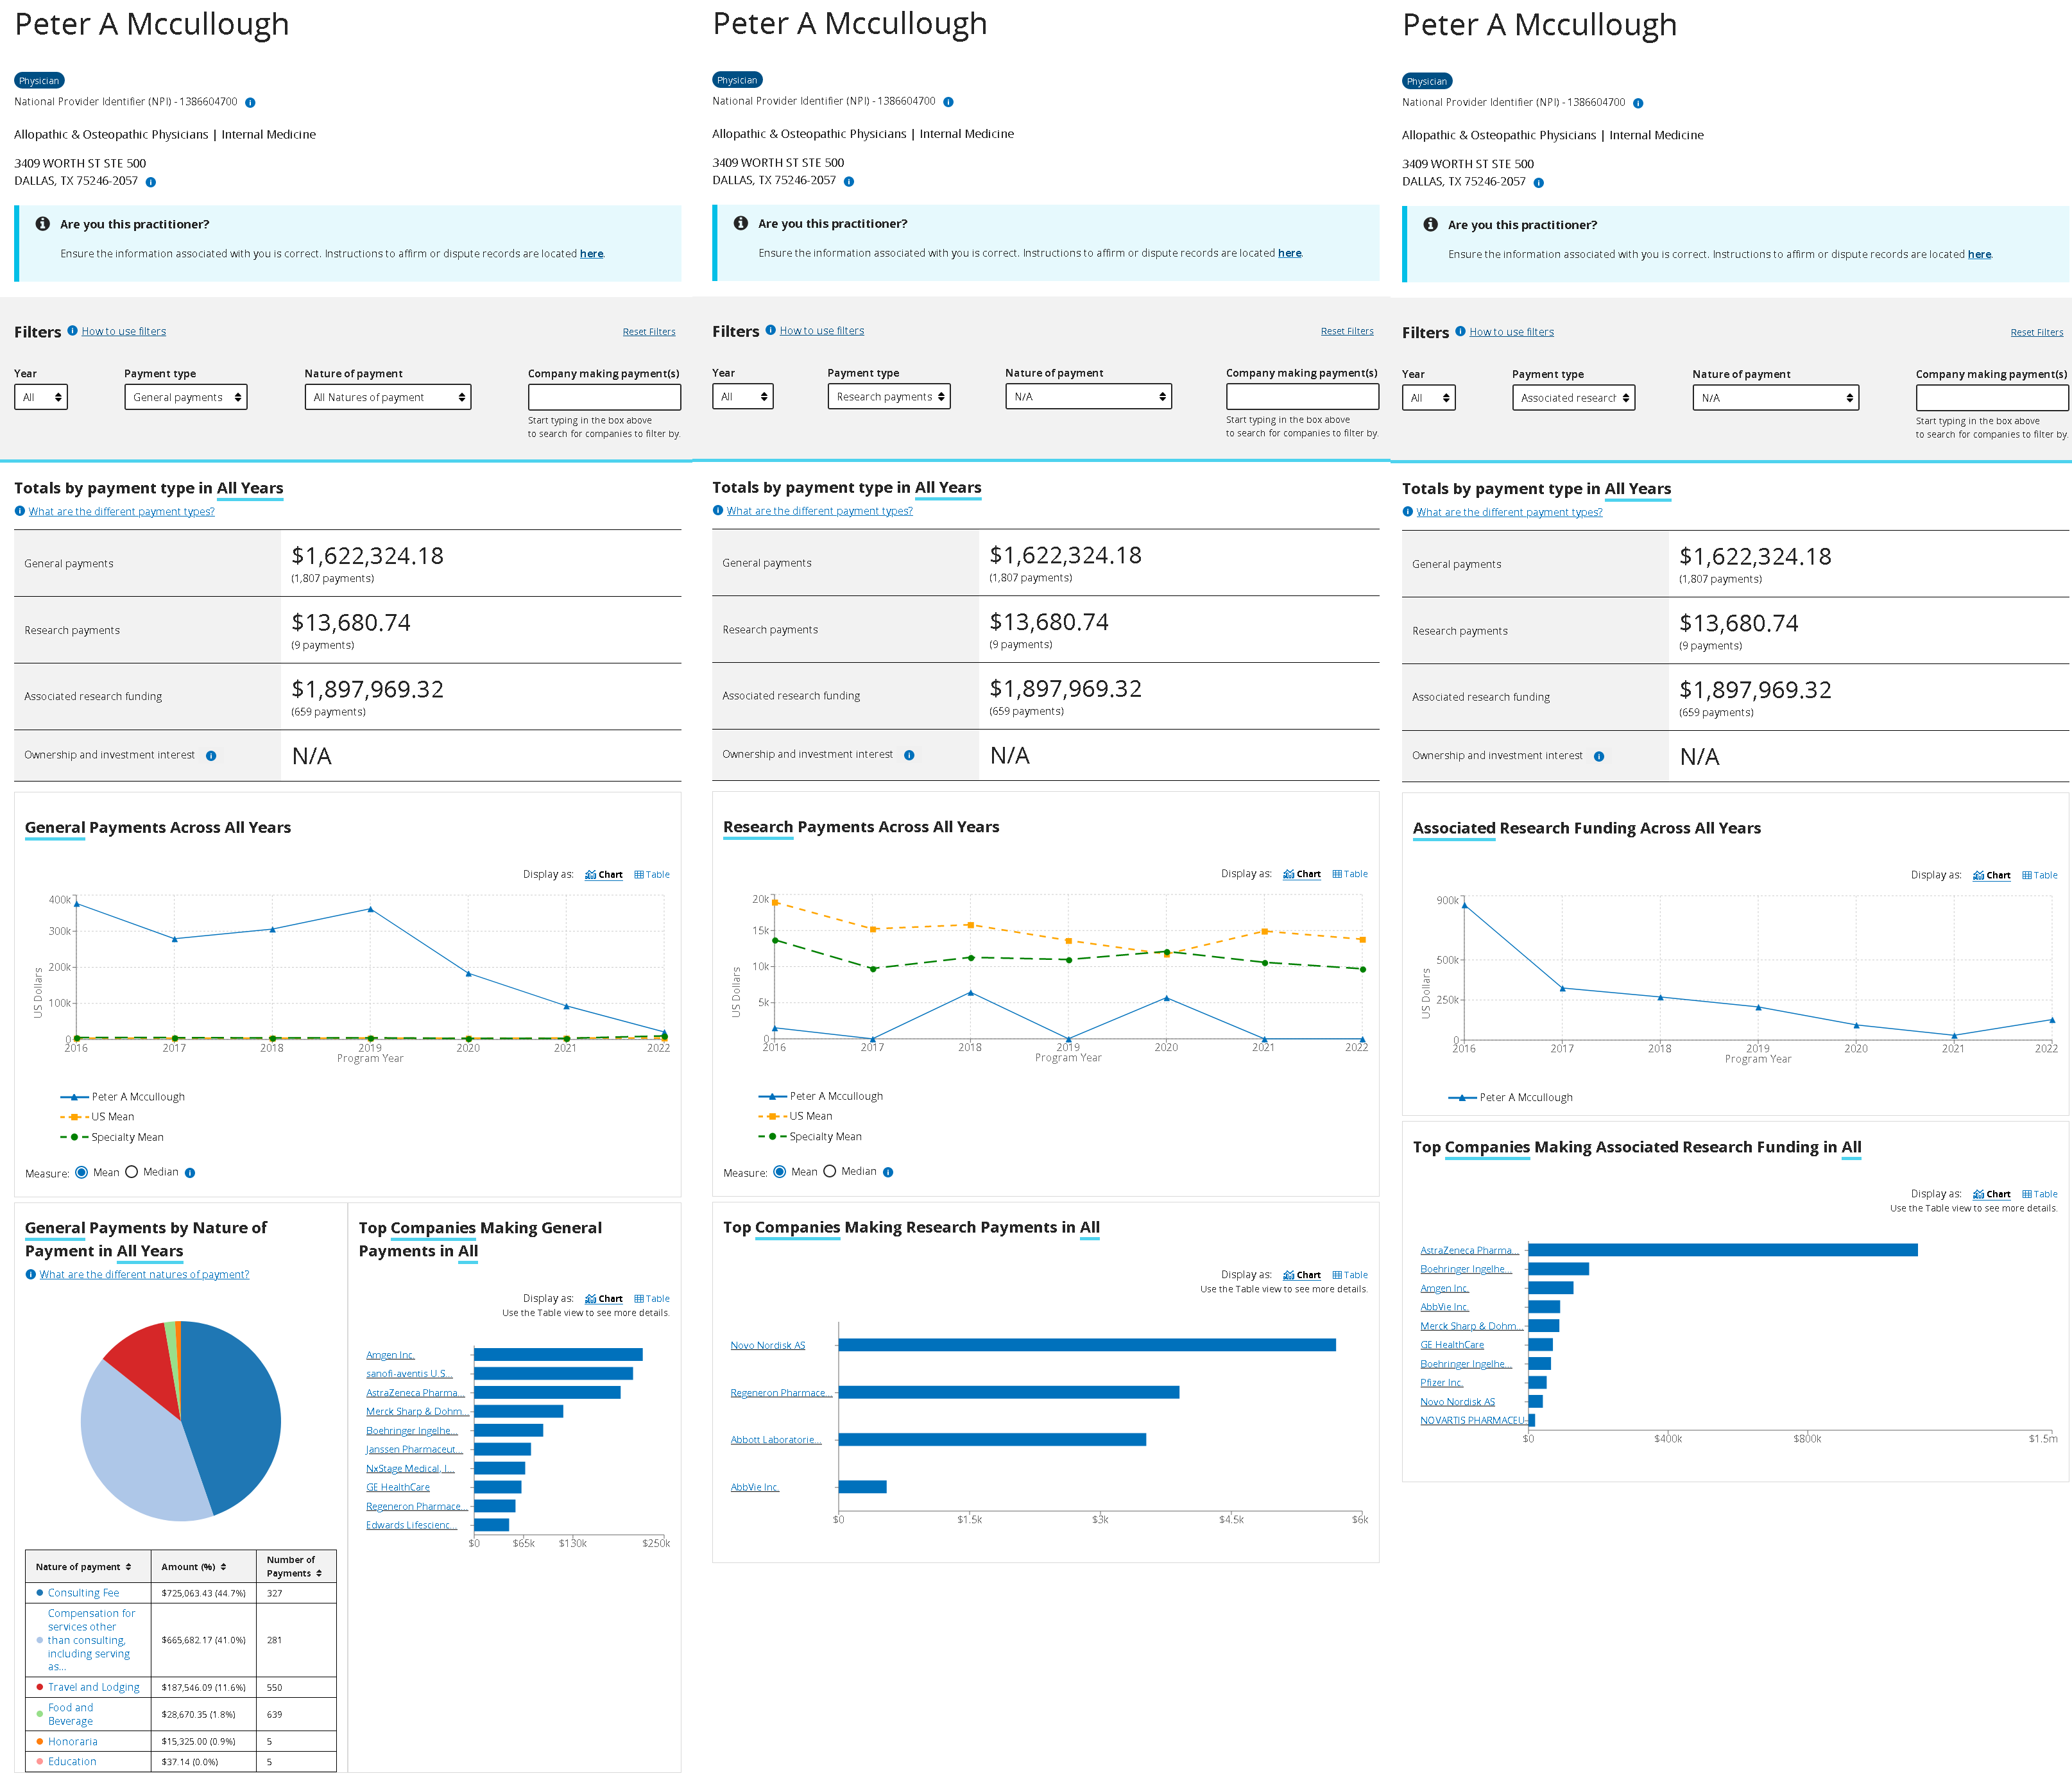
Task: Click AstraZeneca Pharma bar in associated research chart
Action: (1723, 1250)
